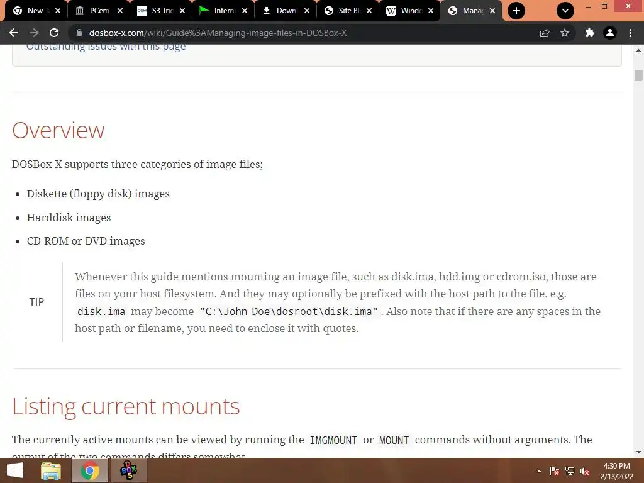Viewport: 644px width, 483px height.
Task: Open the tab search dropdown arrow
Action: [x=565, y=11]
